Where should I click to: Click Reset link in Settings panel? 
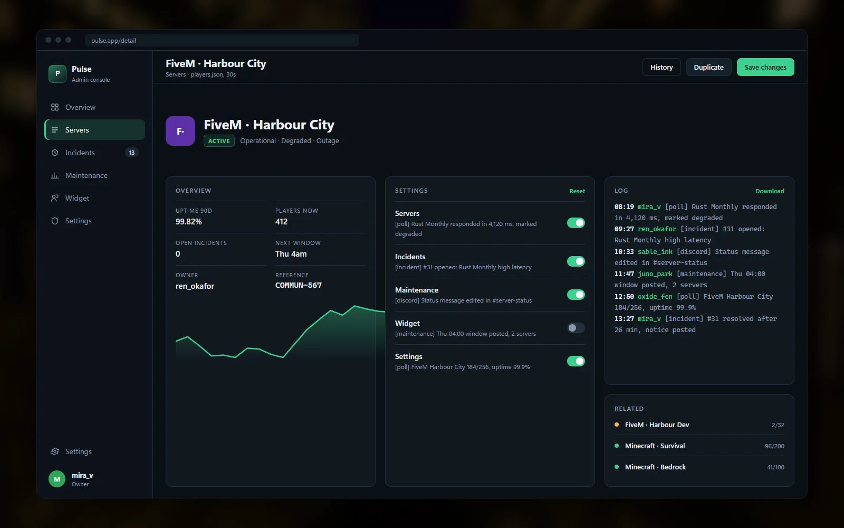tap(577, 191)
